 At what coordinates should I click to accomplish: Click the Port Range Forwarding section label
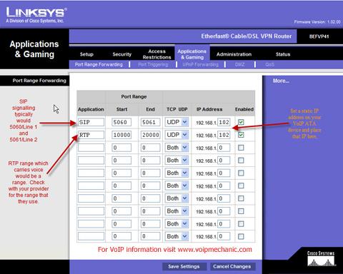[x=39, y=81]
